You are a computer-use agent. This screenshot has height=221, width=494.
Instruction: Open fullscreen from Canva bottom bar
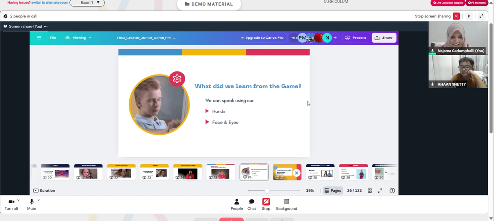pyautogui.click(x=380, y=191)
